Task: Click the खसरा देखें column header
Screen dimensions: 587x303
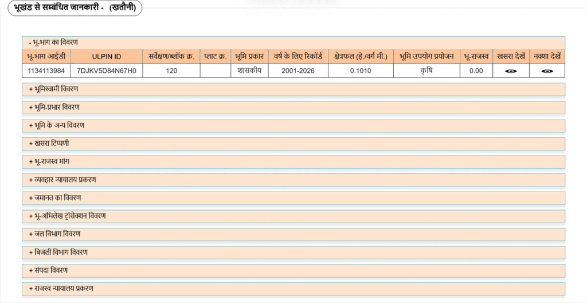Action: pyautogui.click(x=511, y=57)
